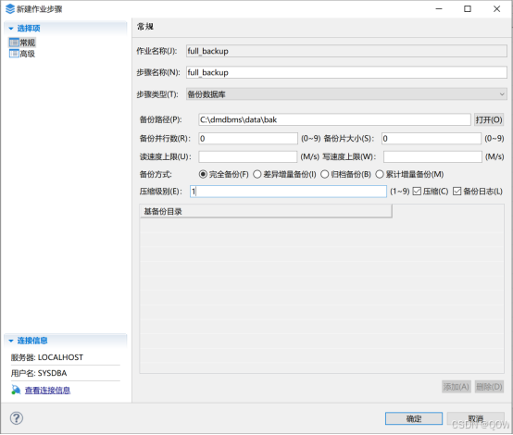
Task: Click the 备份片大小 input field
Action: 432,138
